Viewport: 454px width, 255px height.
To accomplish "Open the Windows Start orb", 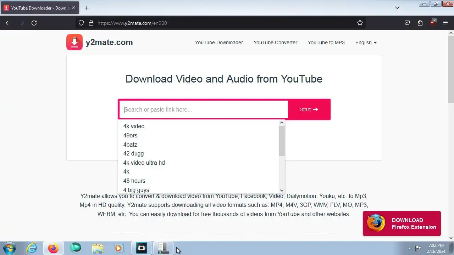I will [x=10, y=248].
